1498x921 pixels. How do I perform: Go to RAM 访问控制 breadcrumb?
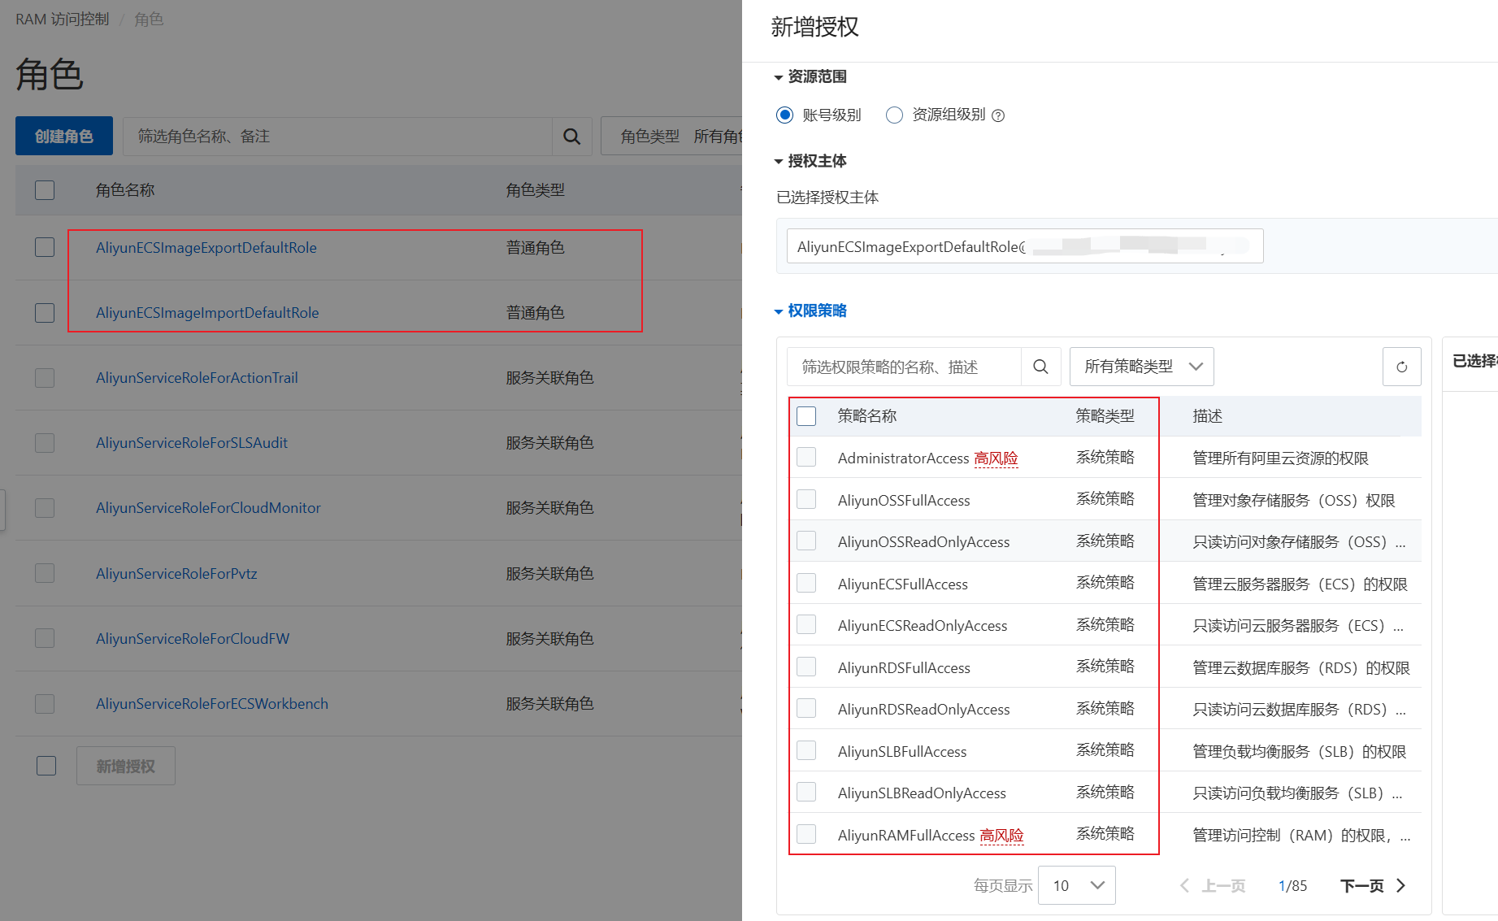(x=62, y=20)
